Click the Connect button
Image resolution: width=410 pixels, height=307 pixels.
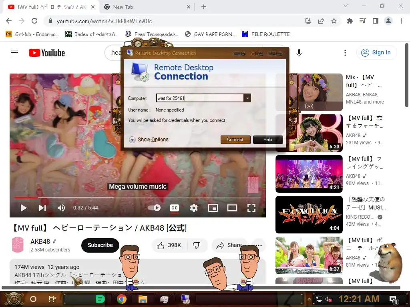pos(235,140)
